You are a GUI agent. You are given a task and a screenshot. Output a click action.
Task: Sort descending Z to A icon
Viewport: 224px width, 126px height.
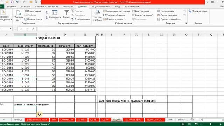point(47,18)
